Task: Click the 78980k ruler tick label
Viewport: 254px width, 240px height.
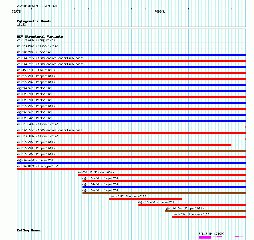Action: (160, 11)
